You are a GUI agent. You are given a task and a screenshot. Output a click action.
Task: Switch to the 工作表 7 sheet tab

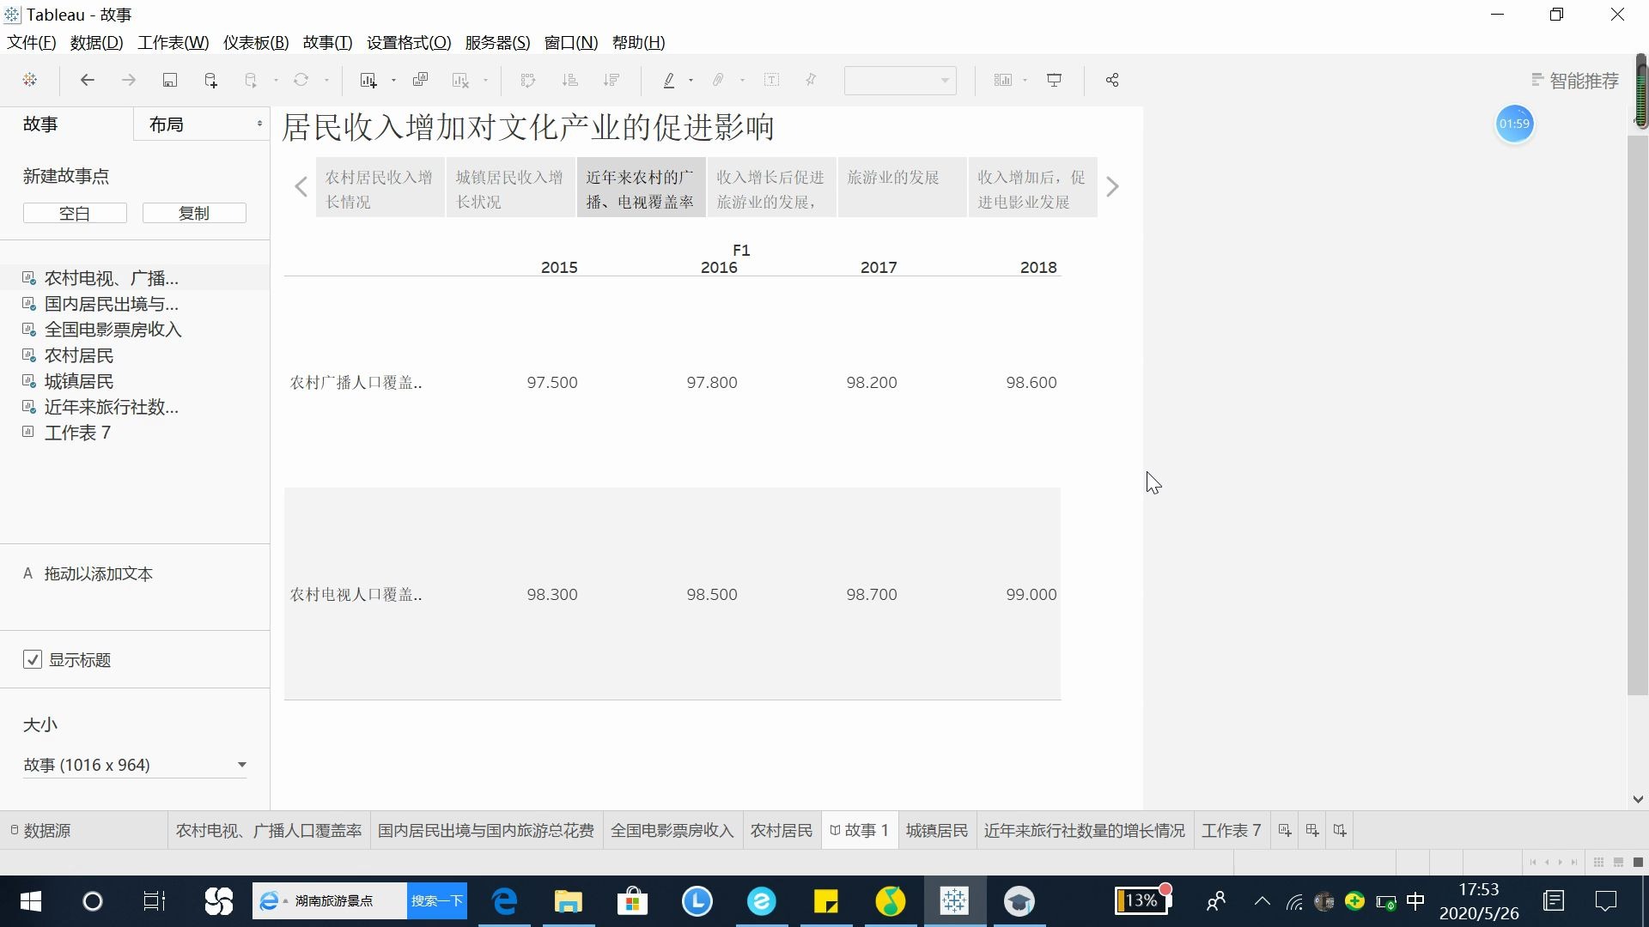1231,830
